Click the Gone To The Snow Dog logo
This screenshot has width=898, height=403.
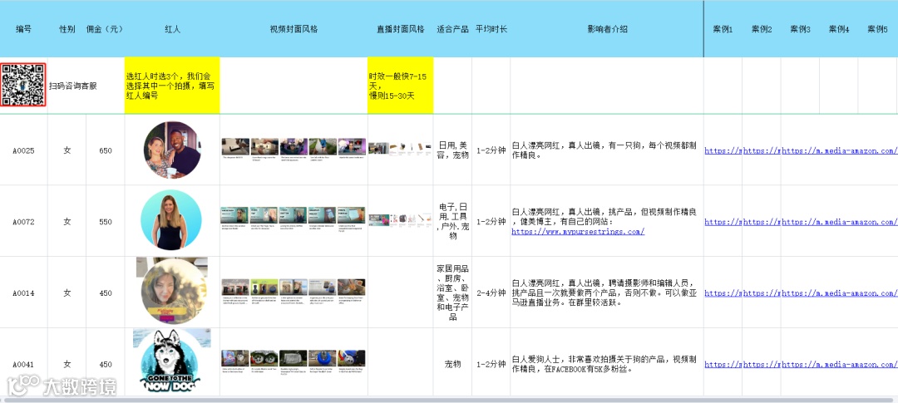[172, 361]
